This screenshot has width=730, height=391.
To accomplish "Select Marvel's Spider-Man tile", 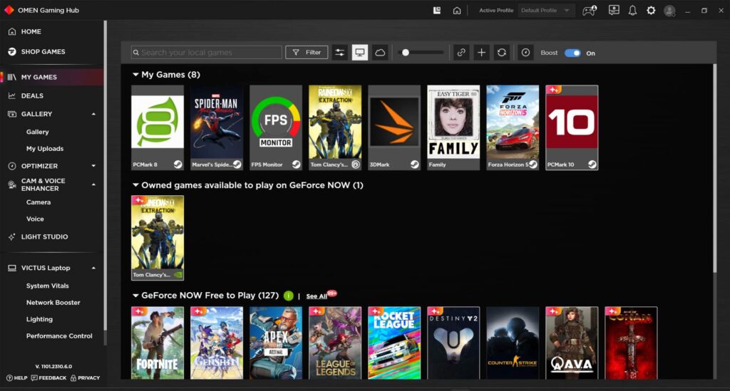I will pos(217,127).
